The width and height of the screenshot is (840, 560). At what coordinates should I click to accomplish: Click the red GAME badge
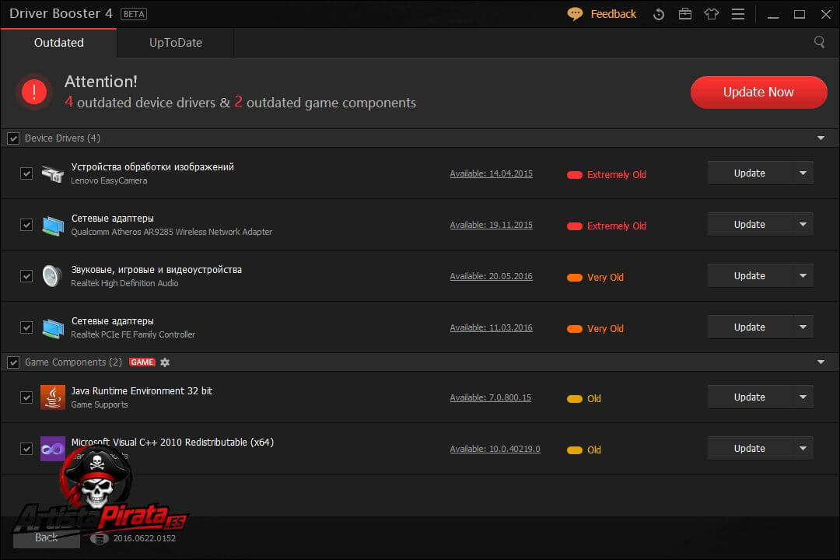142,362
